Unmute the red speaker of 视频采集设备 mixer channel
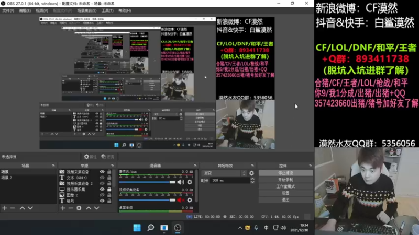 (x=181, y=200)
